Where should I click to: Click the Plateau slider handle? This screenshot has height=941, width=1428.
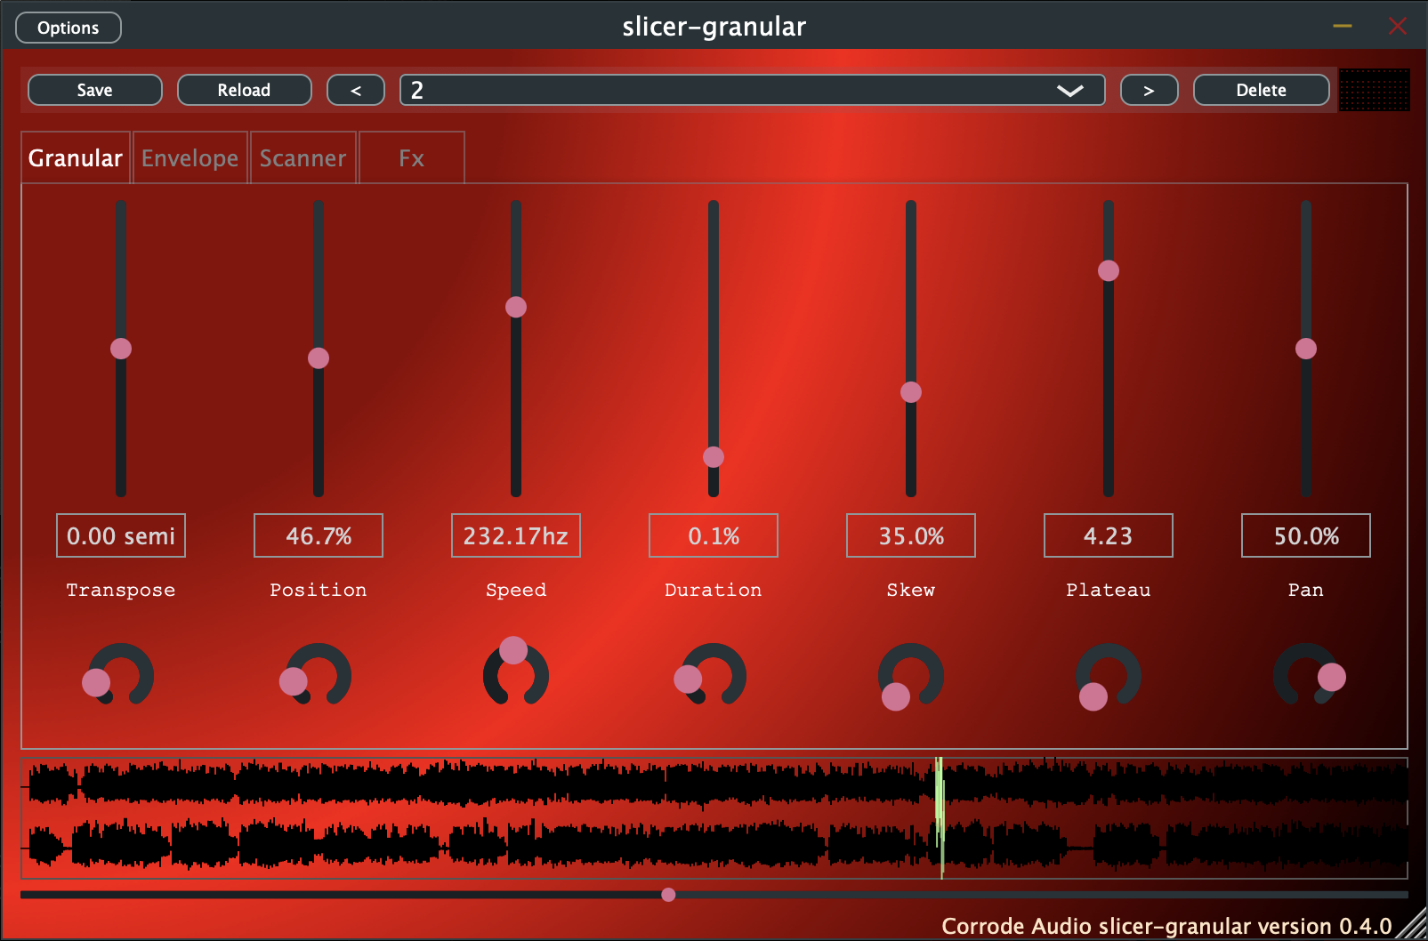coord(1108,270)
